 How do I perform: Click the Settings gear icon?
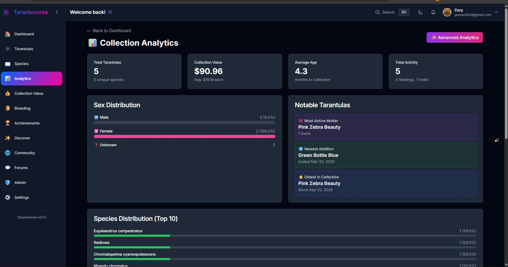click(x=8, y=197)
